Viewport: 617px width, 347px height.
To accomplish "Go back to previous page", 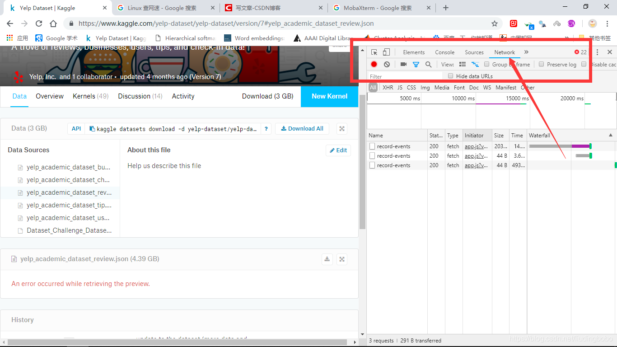I will tap(10, 23).
